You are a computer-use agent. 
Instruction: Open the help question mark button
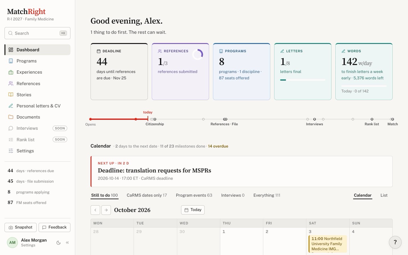[395, 242]
